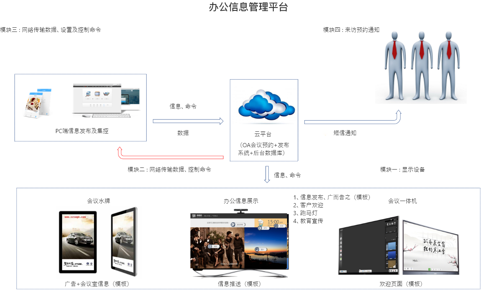
Task: Select list item 2、客户欢迎
Action: [x=308, y=205]
